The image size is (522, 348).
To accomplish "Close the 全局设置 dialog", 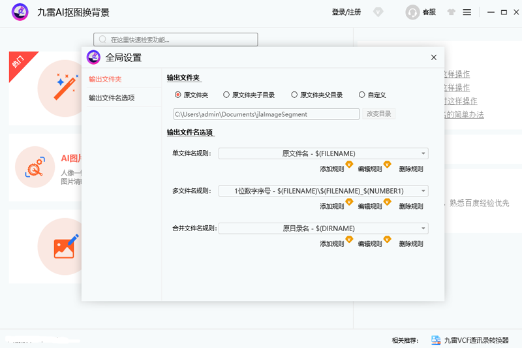I will 434,57.
